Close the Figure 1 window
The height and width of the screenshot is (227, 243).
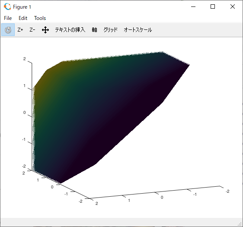[233, 6]
